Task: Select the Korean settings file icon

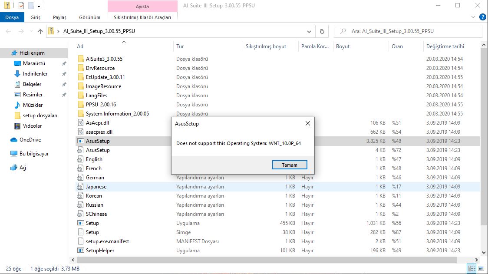Action: tap(81, 196)
